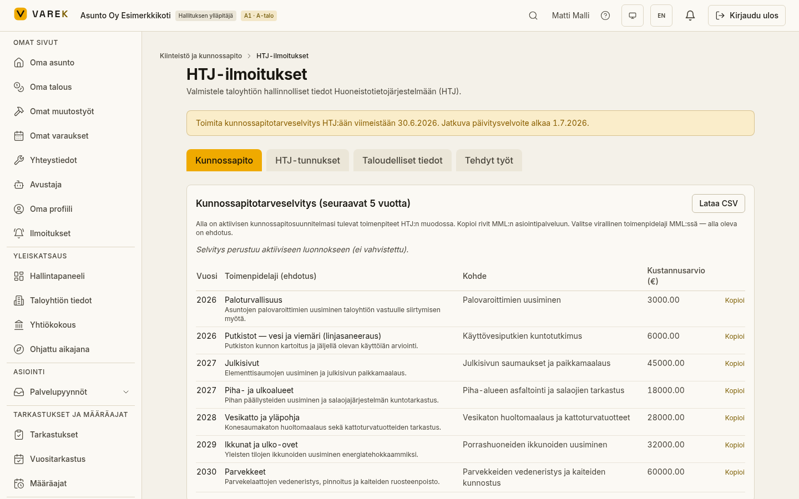
Task: Click the Toimenpidelaji (ehdotus) column header
Action: 270,276
